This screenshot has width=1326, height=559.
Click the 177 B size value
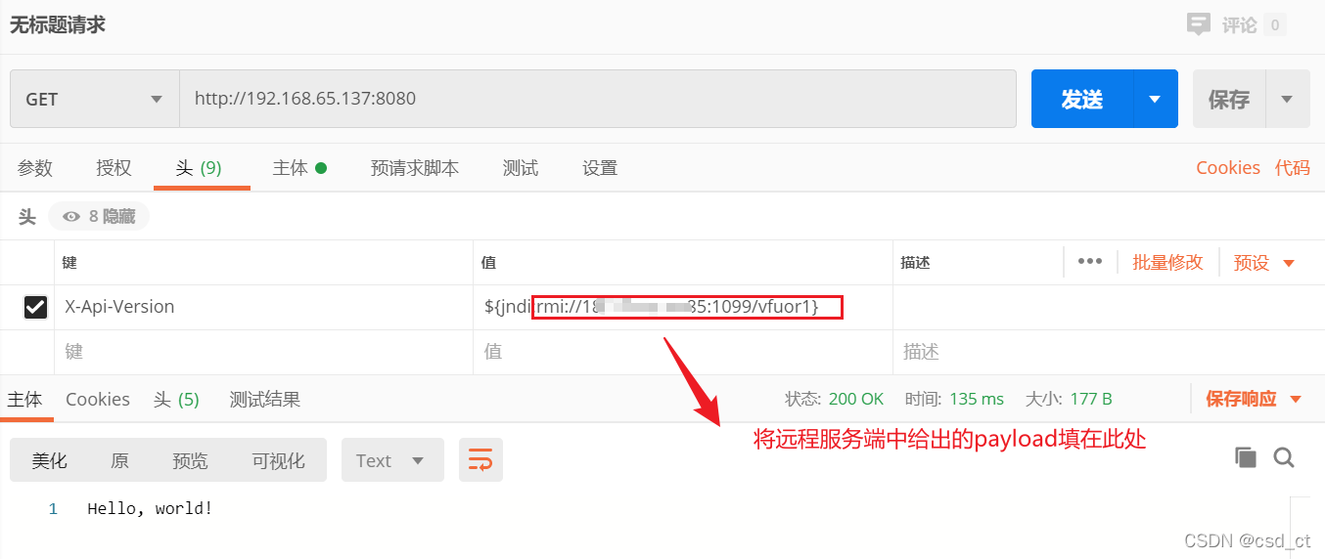(1089, 399)
